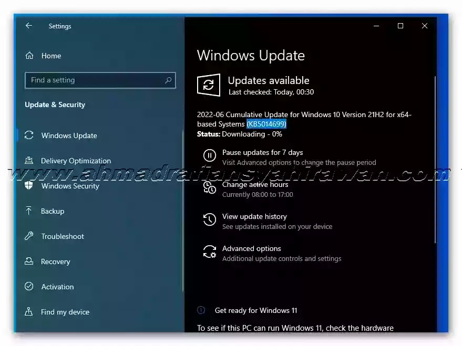Click the right-side vertical scrollbar
Image resolution: width=462 pixels, height=346 pixels.
click(435, 158)
